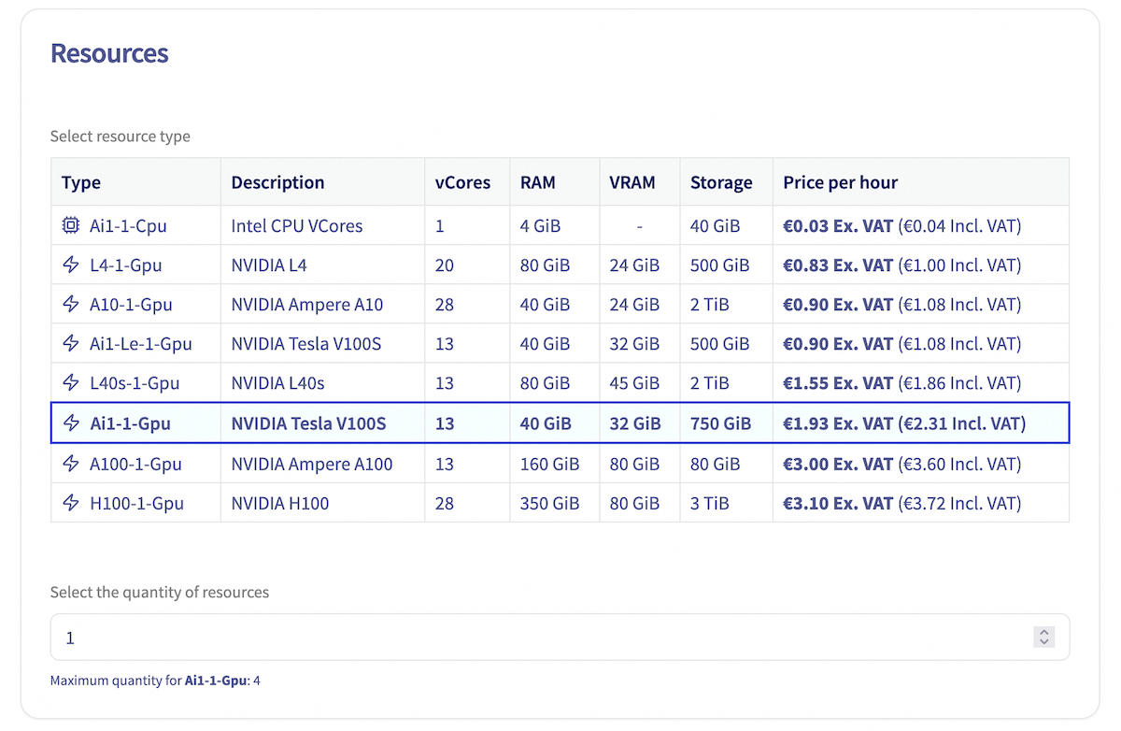Click the GPU icon next to L40s-1-Gpu
Viewport: 1121px width, 731px height.
[x=71, y=382]
